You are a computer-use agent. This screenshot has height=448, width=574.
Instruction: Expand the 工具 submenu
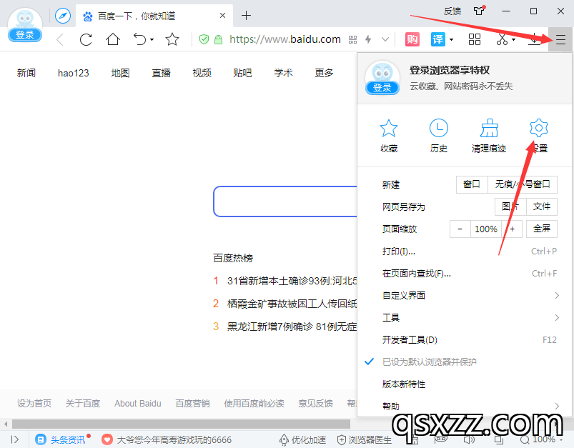[x=465, y=318]
